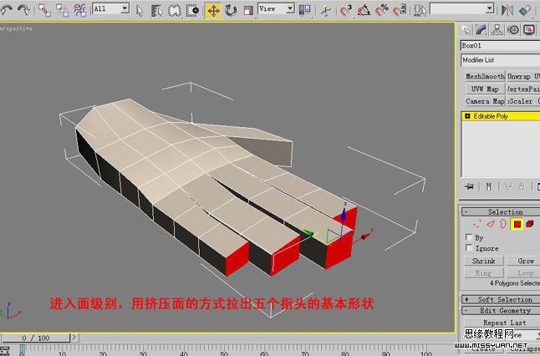Click the rectangular selection region icon

point(174,10)
